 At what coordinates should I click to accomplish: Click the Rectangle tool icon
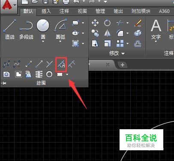[75, 23]
